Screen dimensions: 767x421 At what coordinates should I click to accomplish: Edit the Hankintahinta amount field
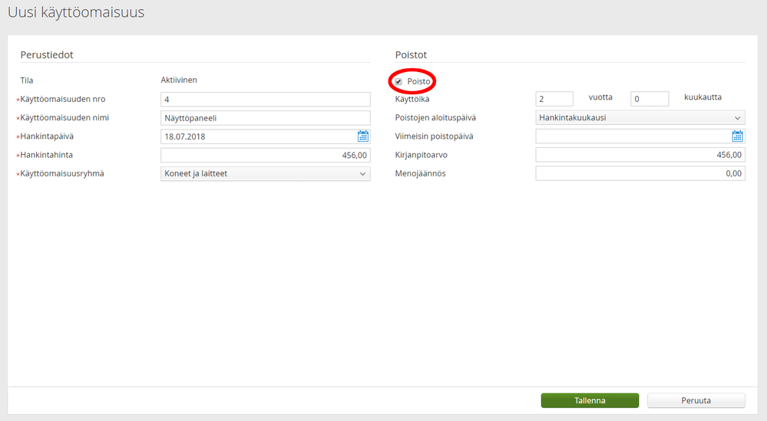point(265,156)
